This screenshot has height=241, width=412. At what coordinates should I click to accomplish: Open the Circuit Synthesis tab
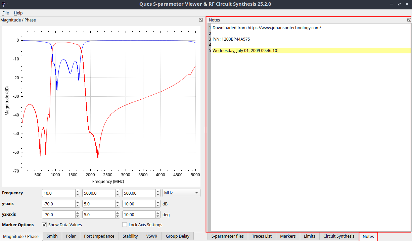[338, 236]
